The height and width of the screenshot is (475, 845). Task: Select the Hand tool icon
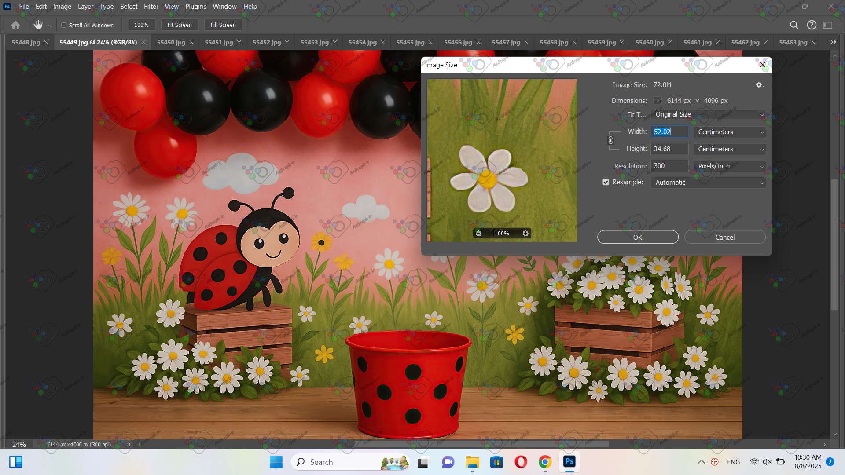[x=38, y=25]
